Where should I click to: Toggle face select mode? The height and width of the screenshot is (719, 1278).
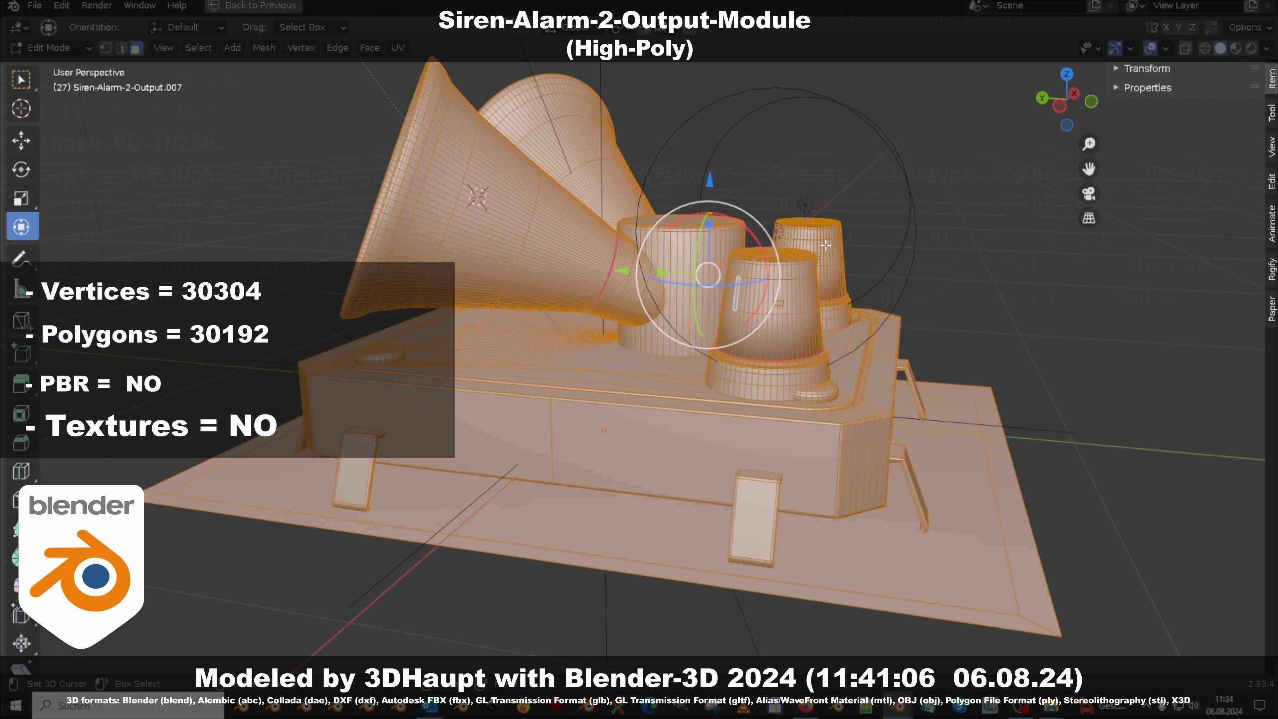(136, 48)
